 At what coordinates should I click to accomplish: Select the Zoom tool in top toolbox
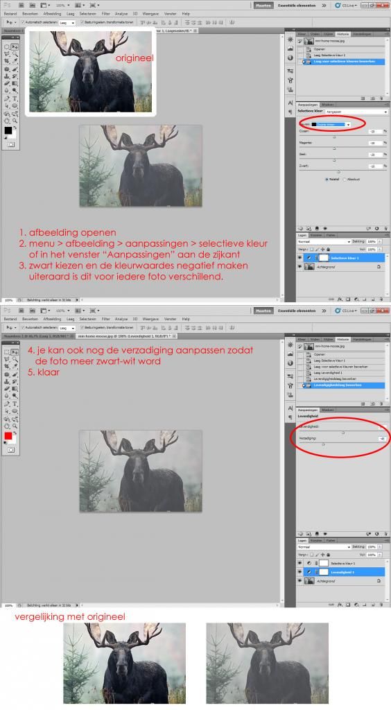[x=15, y=121]
